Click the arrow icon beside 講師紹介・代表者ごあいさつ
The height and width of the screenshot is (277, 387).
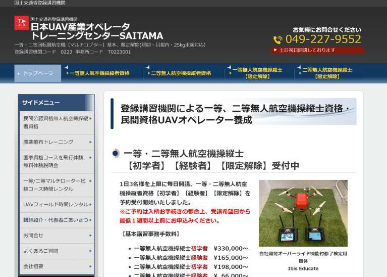[x=91, y=220]
